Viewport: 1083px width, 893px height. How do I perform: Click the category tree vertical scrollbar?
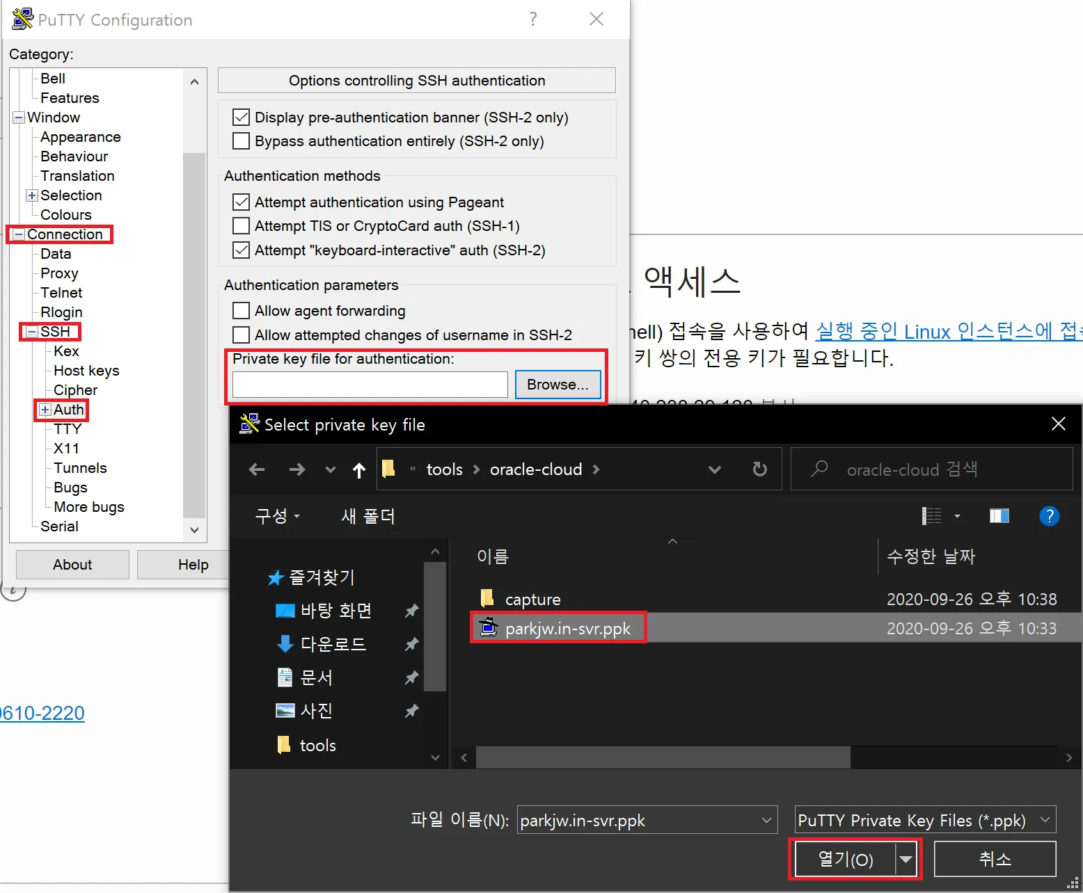tap(194, 335)
